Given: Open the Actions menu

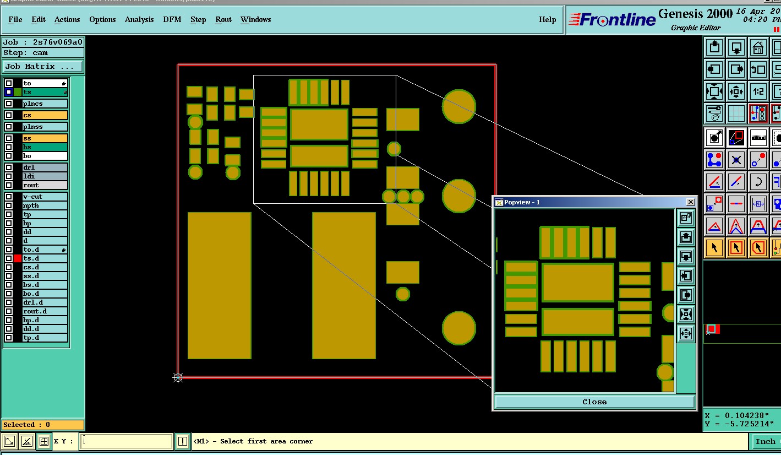Looking at the screenshot, I should (x=67, y=19).
